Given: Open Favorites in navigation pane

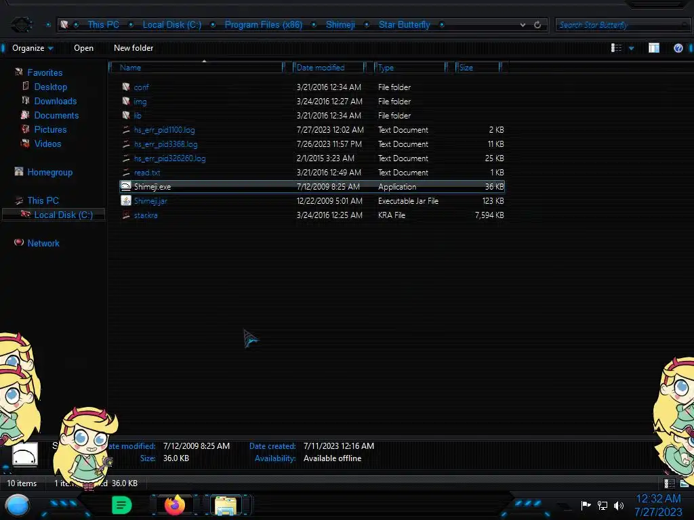Looking at the screenshot, I should tap(45, 72).
